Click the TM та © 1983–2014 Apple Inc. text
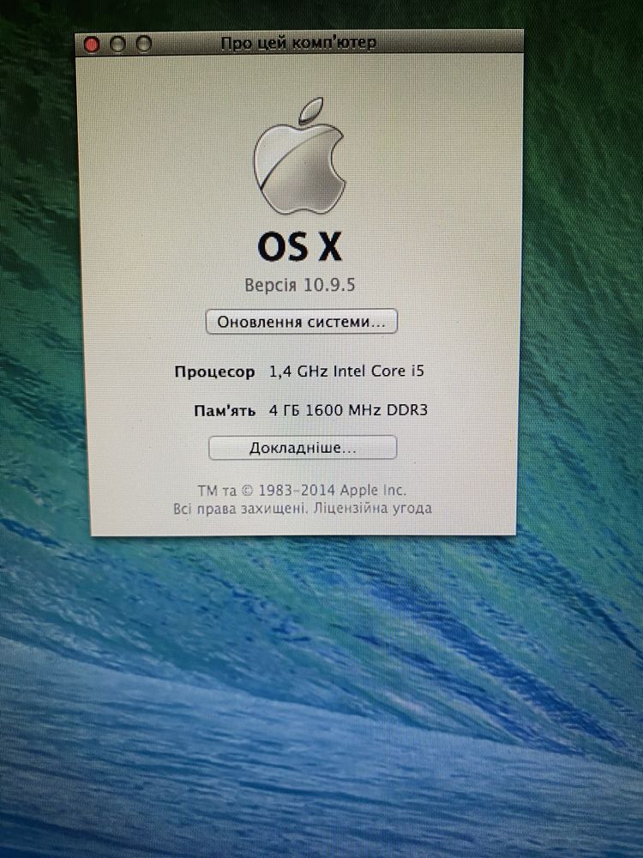The height and width of the screenshot is (858, 643). [302, 490]
